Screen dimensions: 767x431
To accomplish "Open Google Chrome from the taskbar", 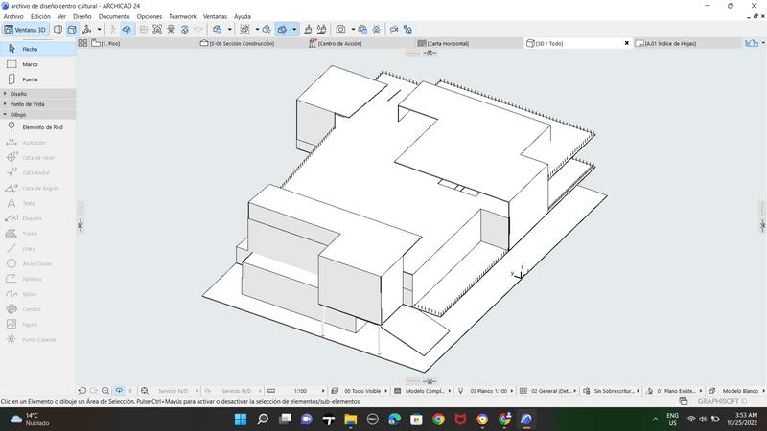I will [x=438, y=420].
